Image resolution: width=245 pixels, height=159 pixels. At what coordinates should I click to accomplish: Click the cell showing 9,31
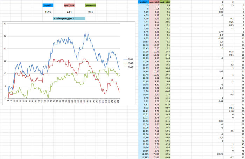point(90,12)
